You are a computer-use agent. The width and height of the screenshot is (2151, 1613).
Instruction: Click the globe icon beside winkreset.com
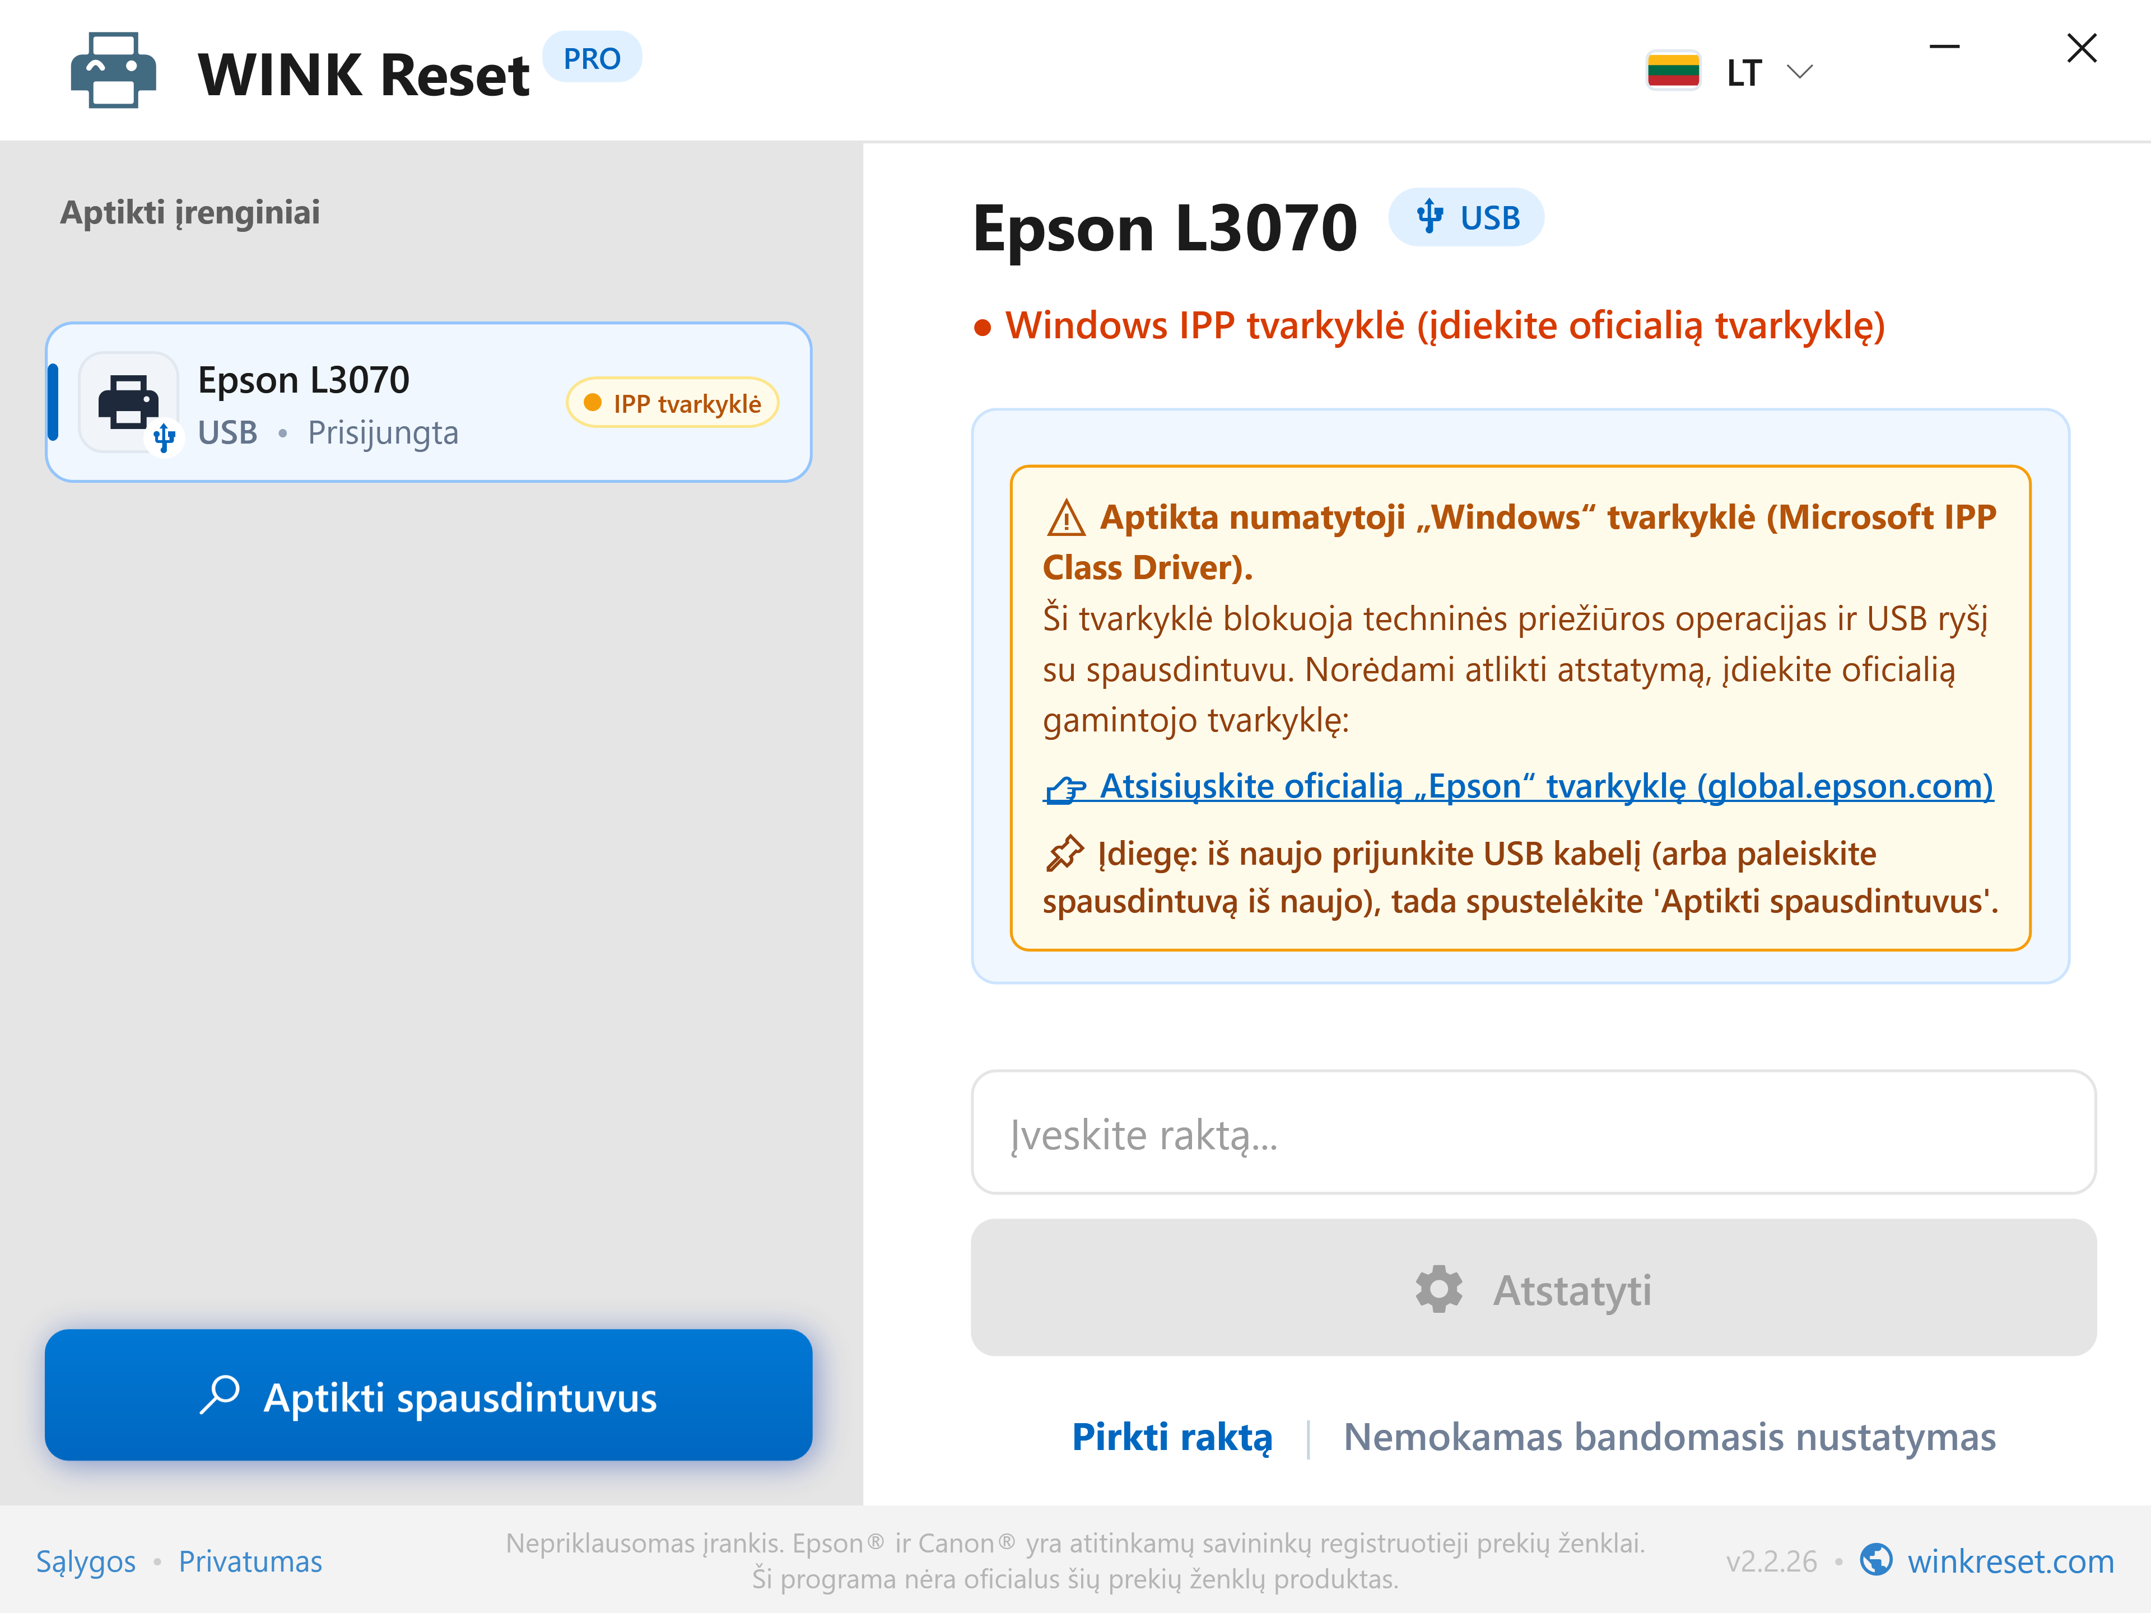click(x=1876, y=1560)
